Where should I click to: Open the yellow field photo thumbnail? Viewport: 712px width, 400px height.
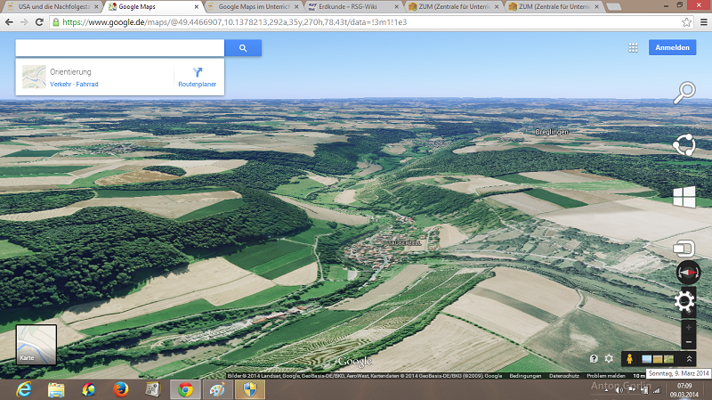click(x=658, y=359)
